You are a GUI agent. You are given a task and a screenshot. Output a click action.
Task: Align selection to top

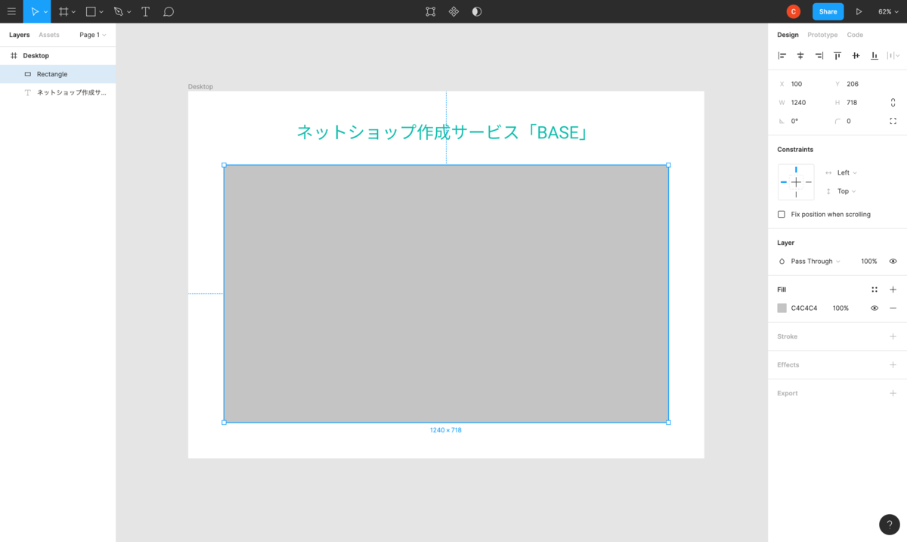[x=837, y=55]
